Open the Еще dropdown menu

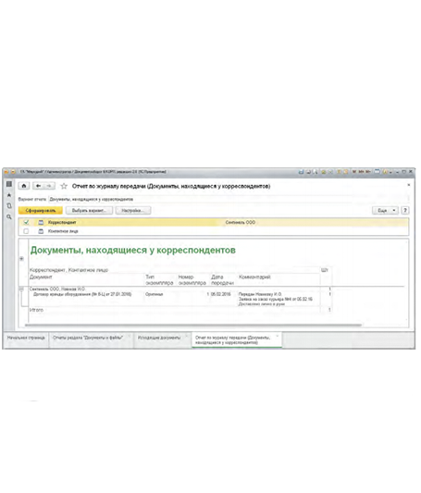tap(386, 210)
